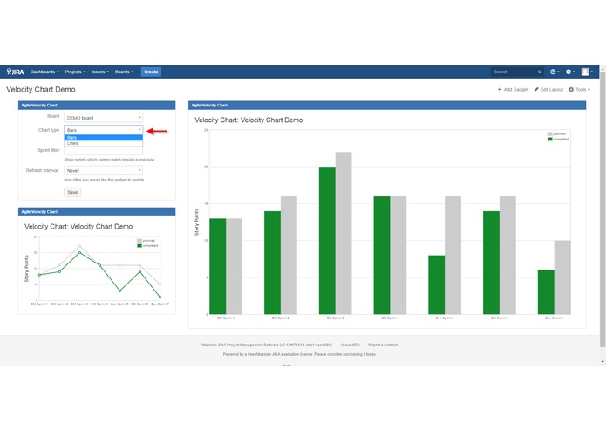Click the green completed bar of the first sprint

point(218,266)
